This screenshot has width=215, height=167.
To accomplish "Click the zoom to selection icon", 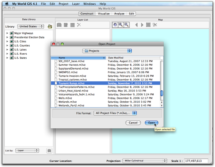I will pos(155,25).
